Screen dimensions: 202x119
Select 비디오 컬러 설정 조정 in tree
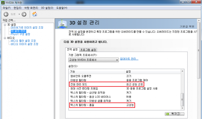(x=23, y=41)
